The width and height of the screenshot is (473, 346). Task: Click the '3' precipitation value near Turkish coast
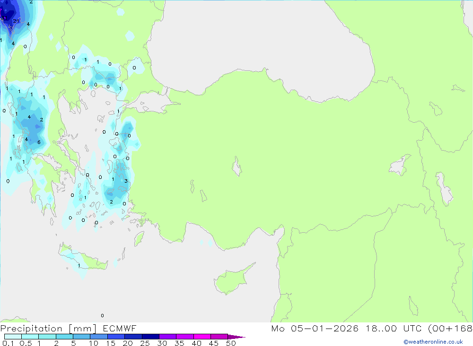click(126, 181)
